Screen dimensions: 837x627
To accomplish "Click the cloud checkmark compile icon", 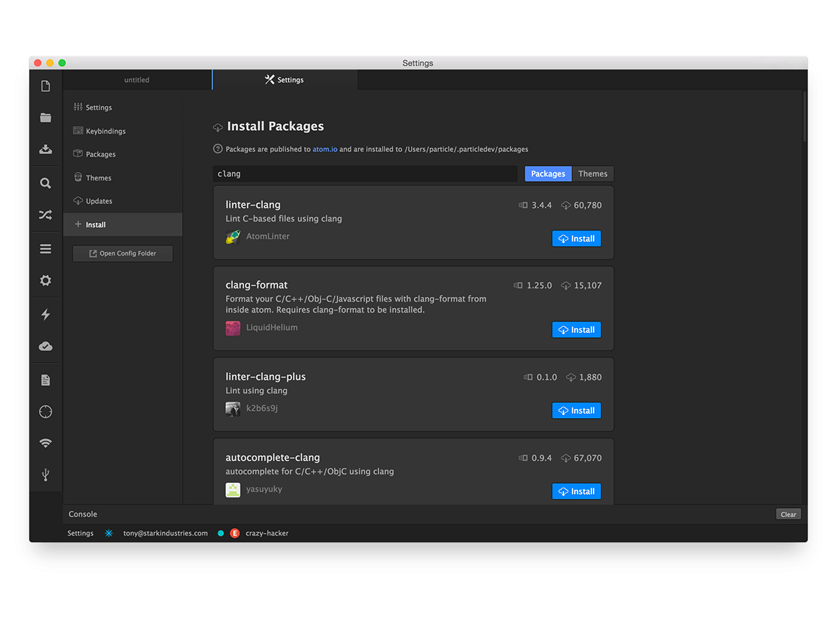I will (45, 346).
